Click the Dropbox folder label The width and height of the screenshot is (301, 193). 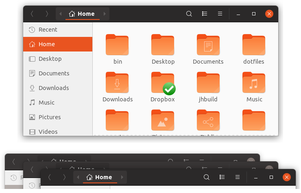(163, 99)
